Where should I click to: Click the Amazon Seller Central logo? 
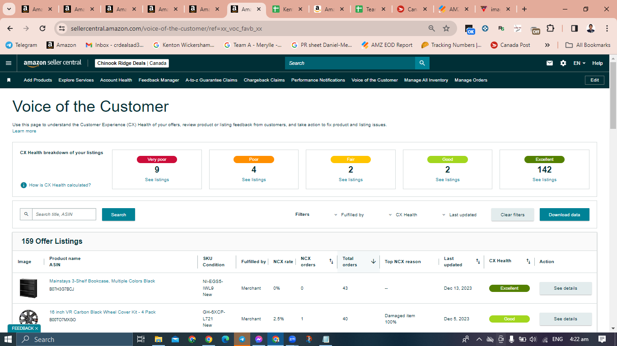(x=52, y=63)
